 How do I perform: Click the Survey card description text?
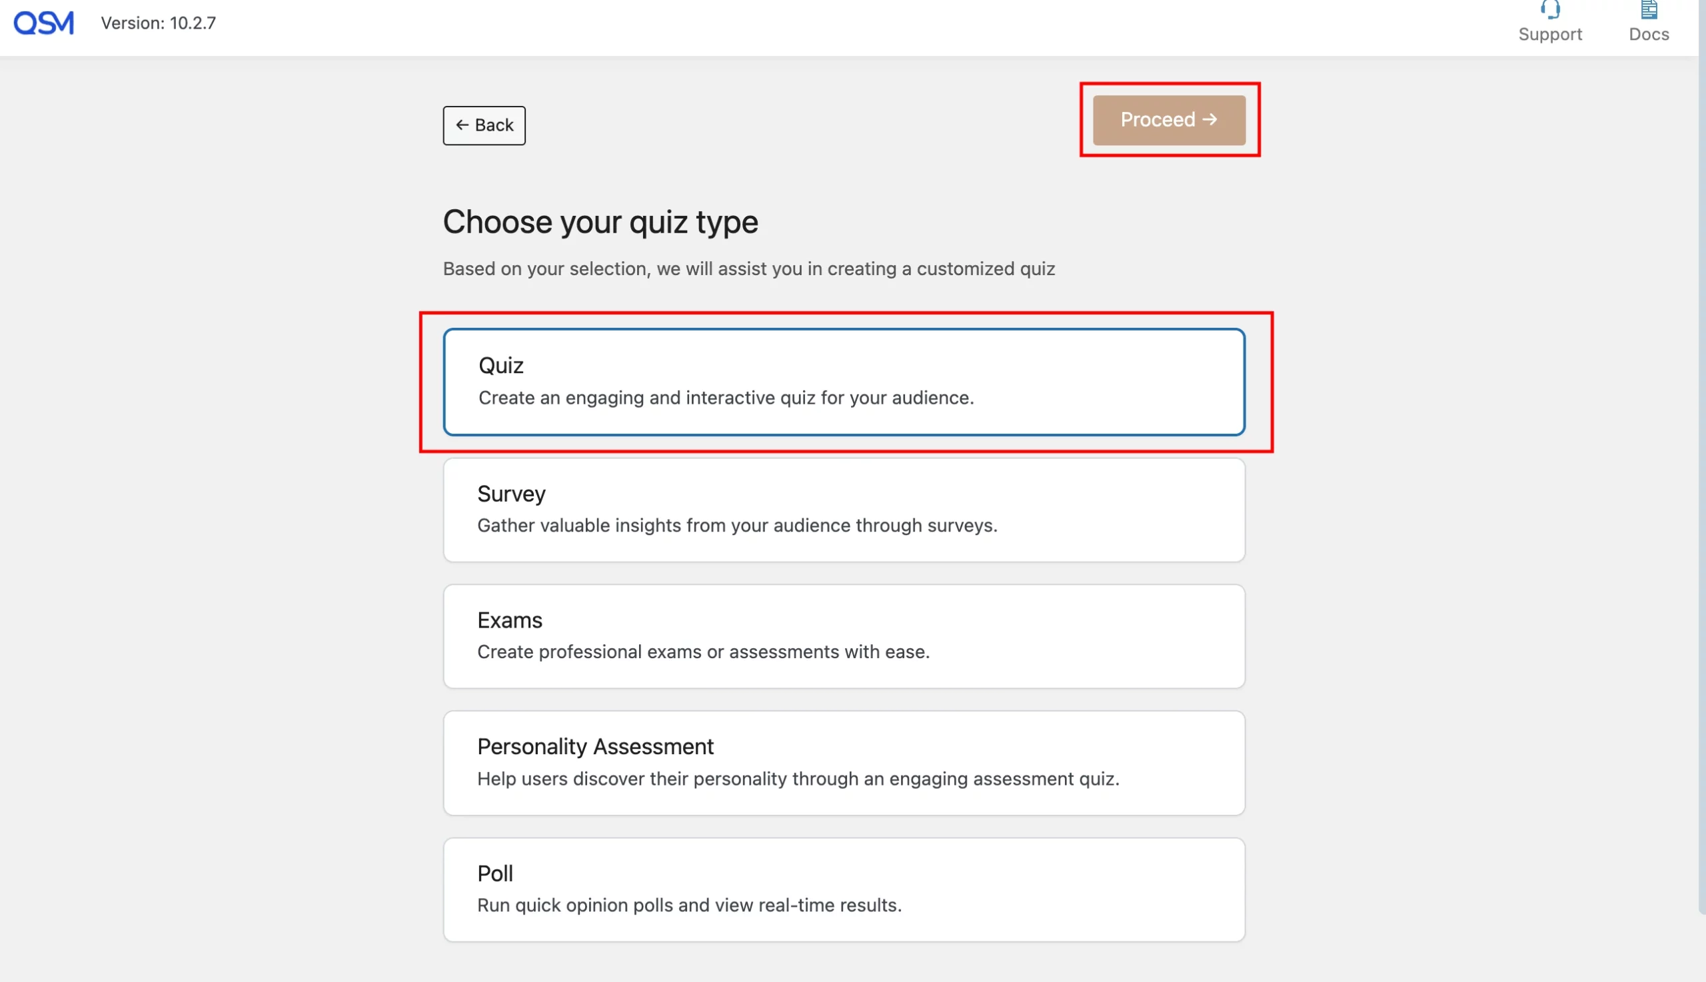(736, 526)
